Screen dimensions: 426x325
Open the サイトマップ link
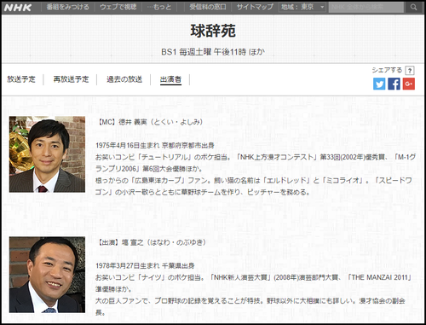coord(255,7)
